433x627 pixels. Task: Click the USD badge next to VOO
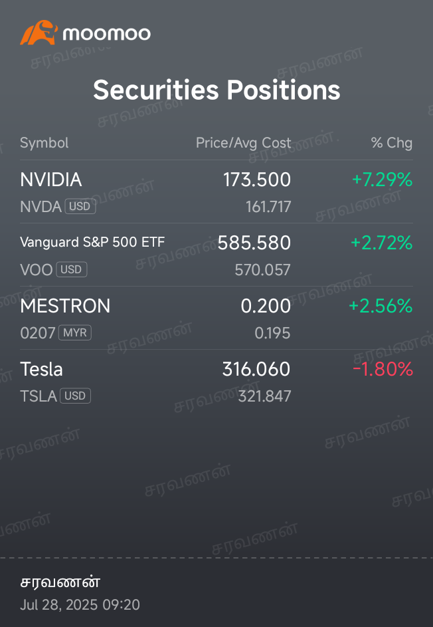[72, 269]
